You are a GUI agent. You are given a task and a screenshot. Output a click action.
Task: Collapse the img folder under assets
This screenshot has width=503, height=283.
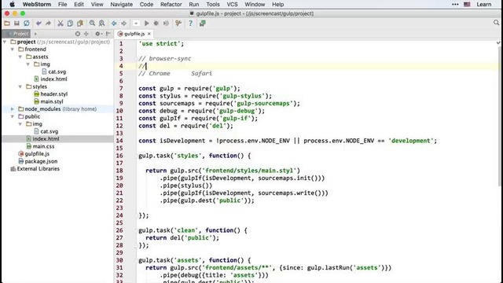click(28, 64)
